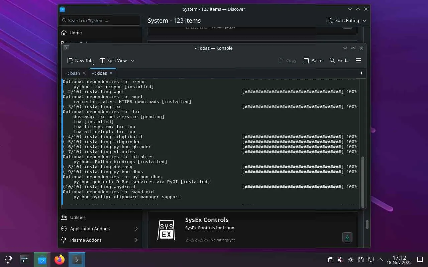Open Find in the Konsole toolbar
This screenshot has height=267, width=428.
coord(339,60)
